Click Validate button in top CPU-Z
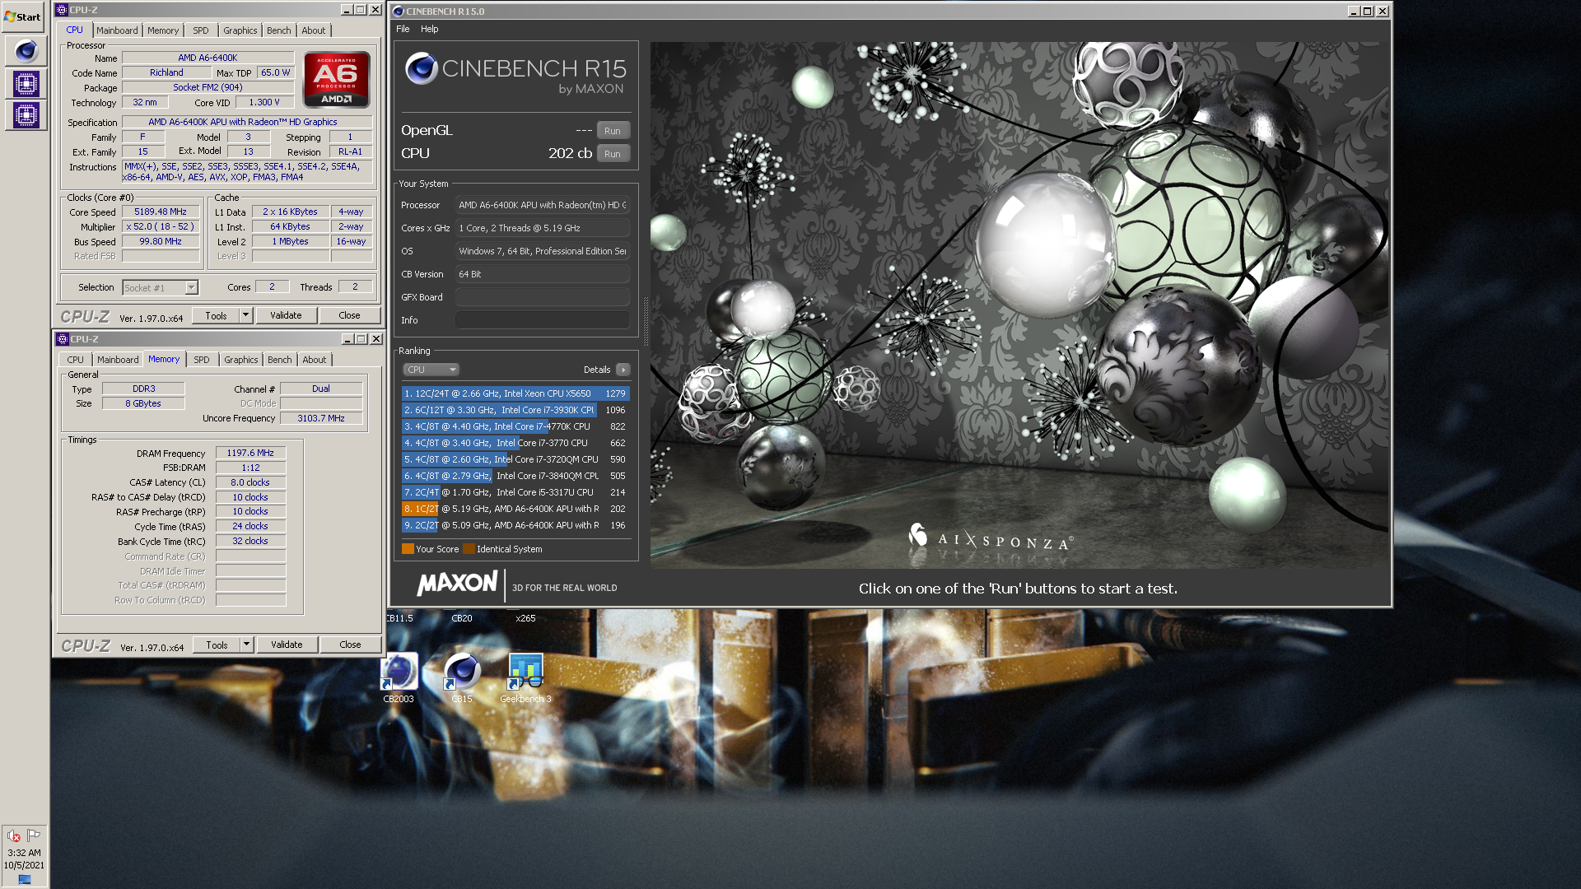 [x=287, y=315]
